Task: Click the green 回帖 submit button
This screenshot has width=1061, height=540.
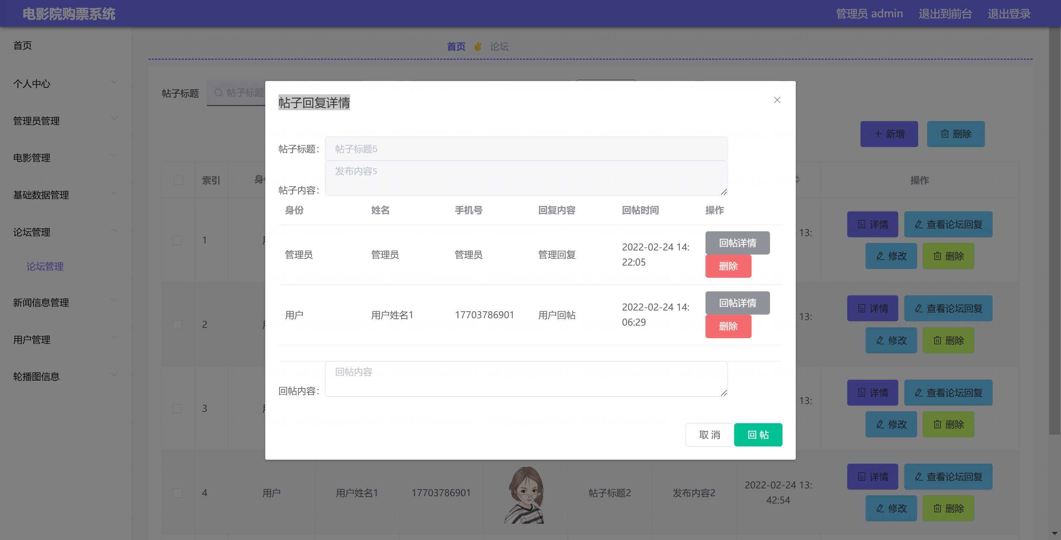Action: click(757, 435)
